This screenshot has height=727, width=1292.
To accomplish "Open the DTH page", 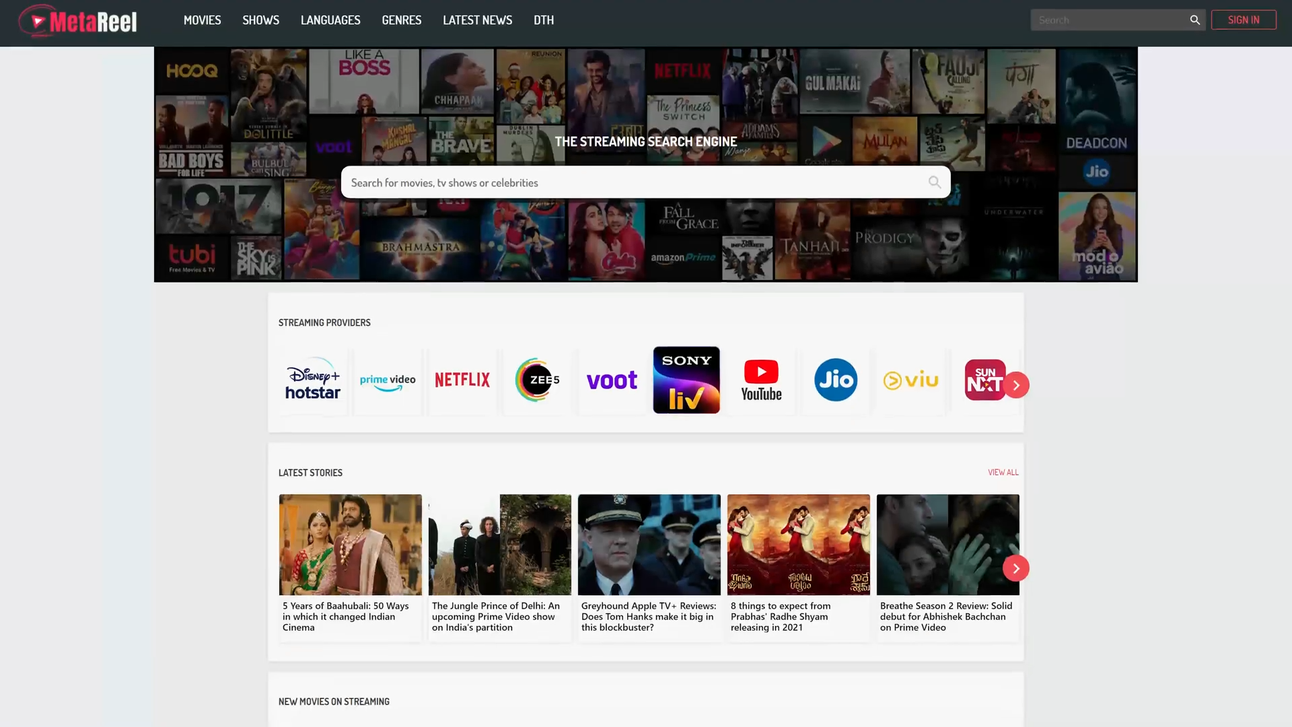I will click(x=544, y=20).
